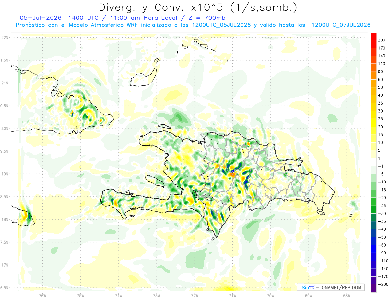Click the '76W' longitude label
Screen dimensions: 389x300
(42, 295)
